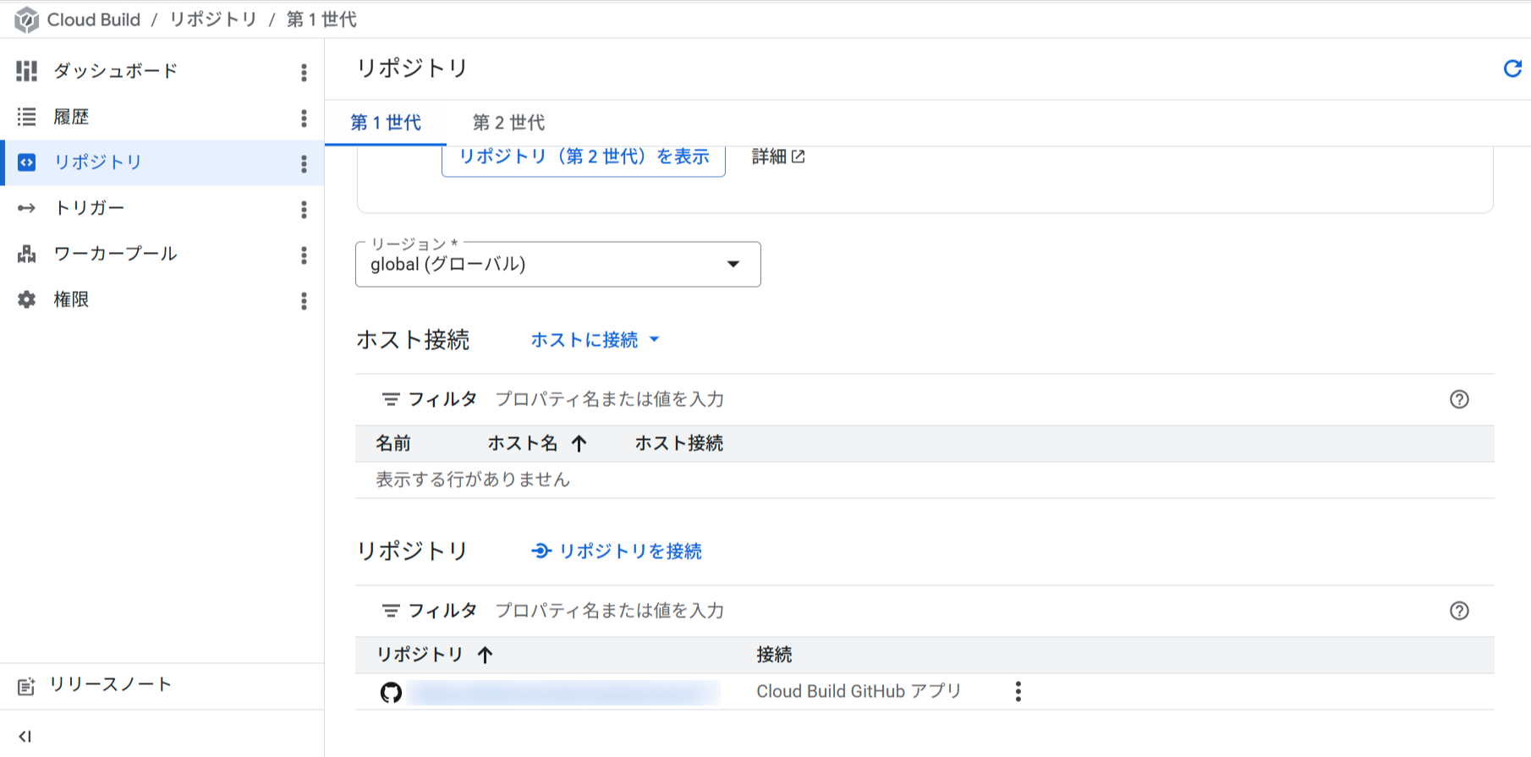Screen dimensions: 1531x757
Task: Click the リリースノート notes icon
Action: click(x=26, y=686)
